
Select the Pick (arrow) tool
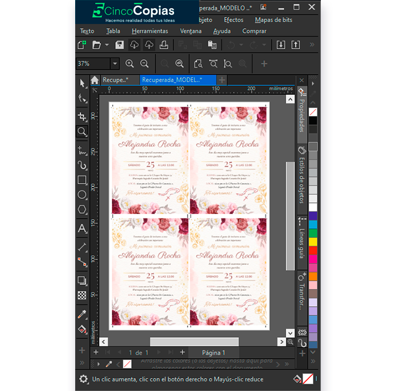pyautogui.click(x=82, y=83)
